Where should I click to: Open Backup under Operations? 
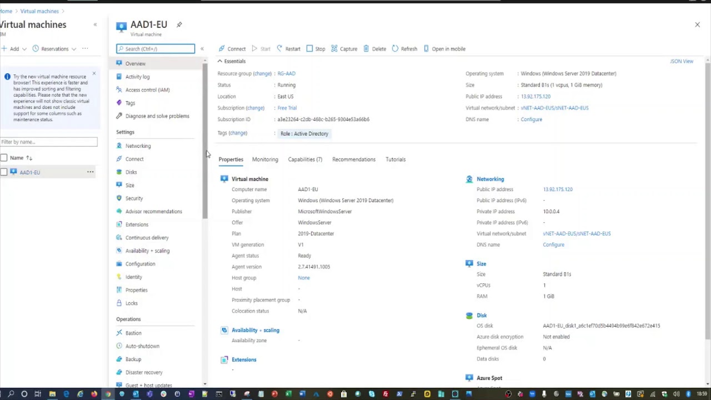(x=133, y=359)
